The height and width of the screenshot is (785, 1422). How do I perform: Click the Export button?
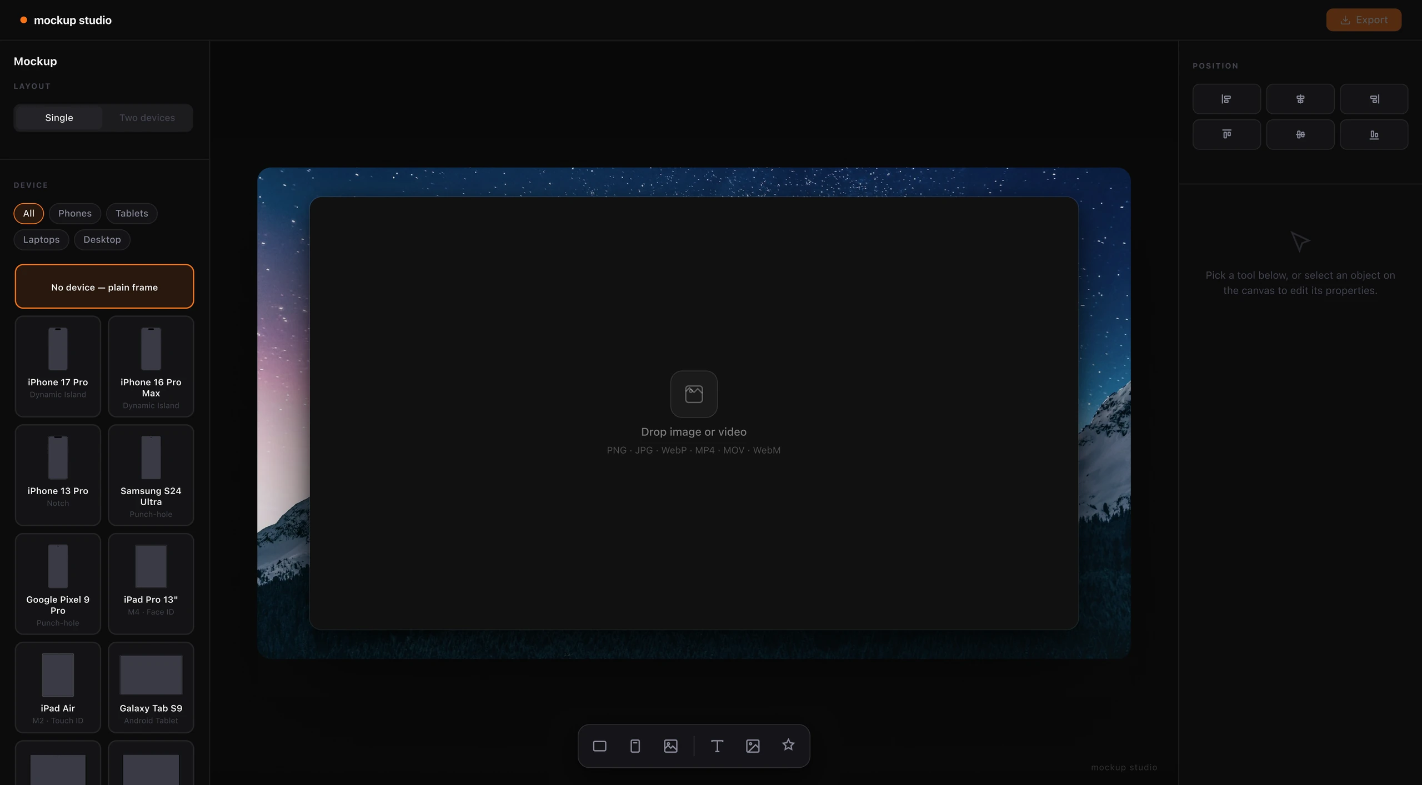[x=1364, y=20]
